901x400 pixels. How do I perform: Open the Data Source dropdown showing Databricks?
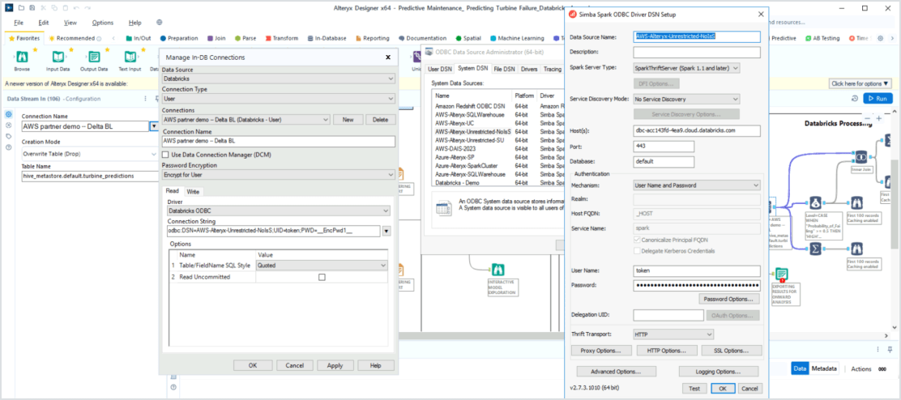(278, 79)
